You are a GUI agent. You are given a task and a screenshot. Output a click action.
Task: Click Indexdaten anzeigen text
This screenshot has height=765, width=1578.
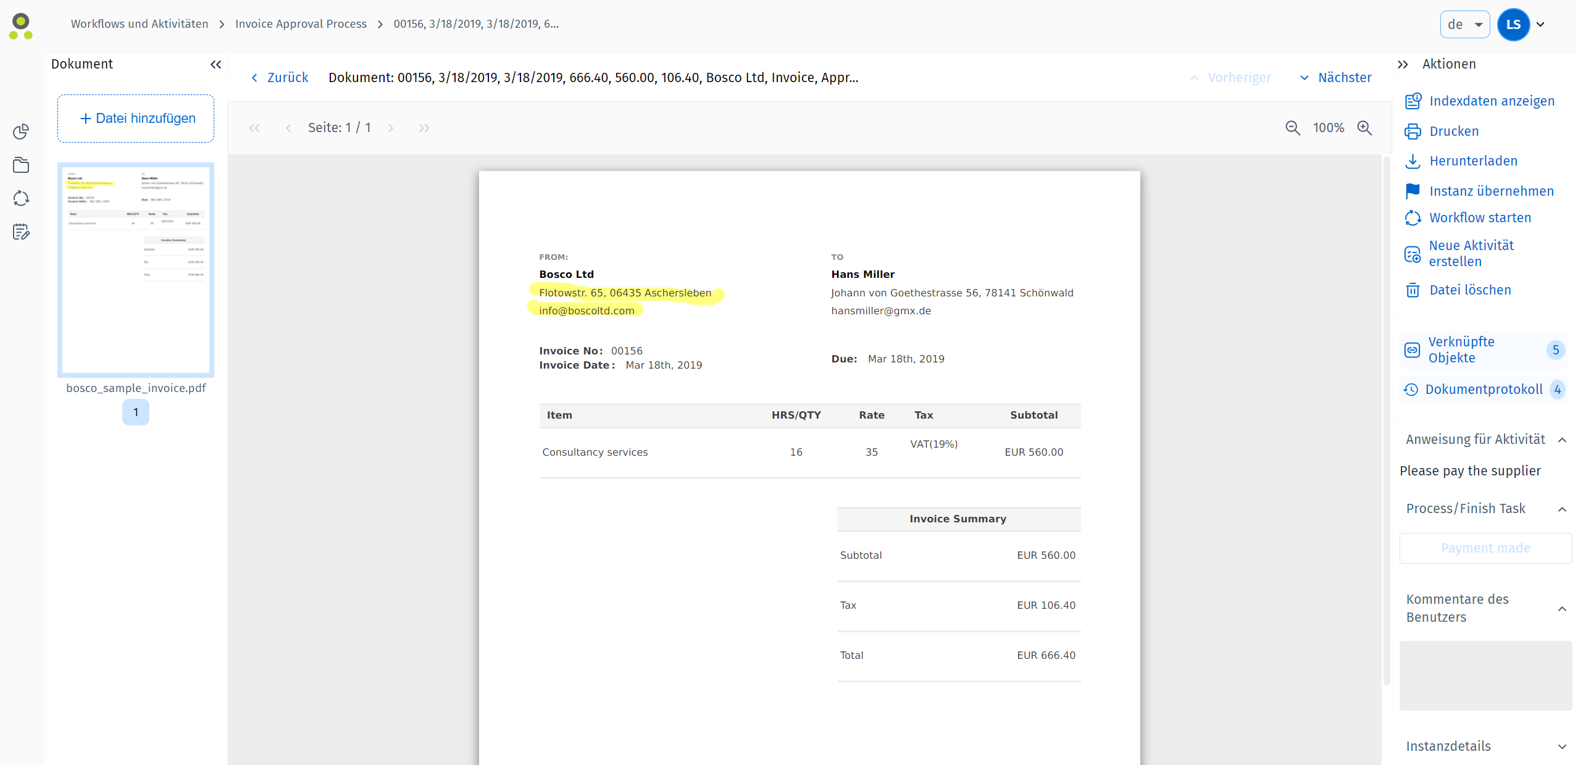coord(1492,101)
